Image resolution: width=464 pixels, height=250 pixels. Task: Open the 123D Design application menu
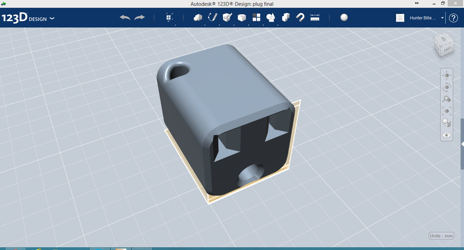tap(28, 18)
